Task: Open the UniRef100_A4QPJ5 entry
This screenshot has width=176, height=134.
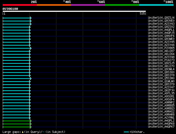Action: [161, 33]
